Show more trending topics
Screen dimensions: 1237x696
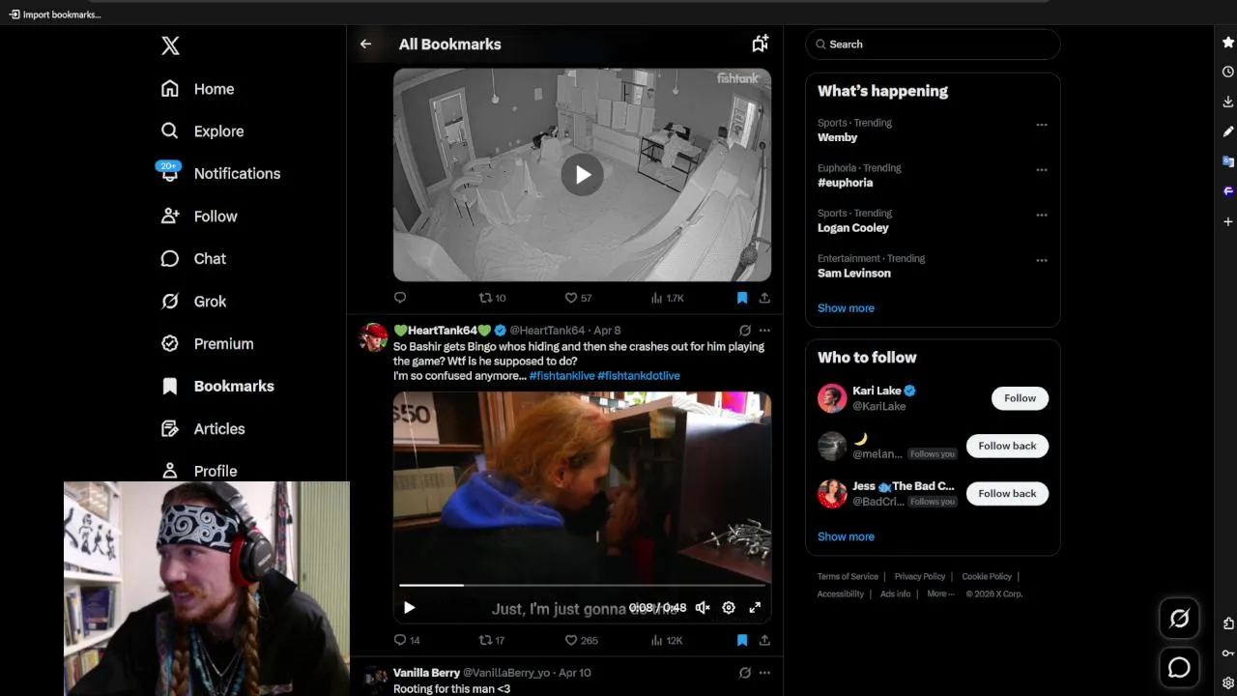pyautogui.click(x=846, y=308)
